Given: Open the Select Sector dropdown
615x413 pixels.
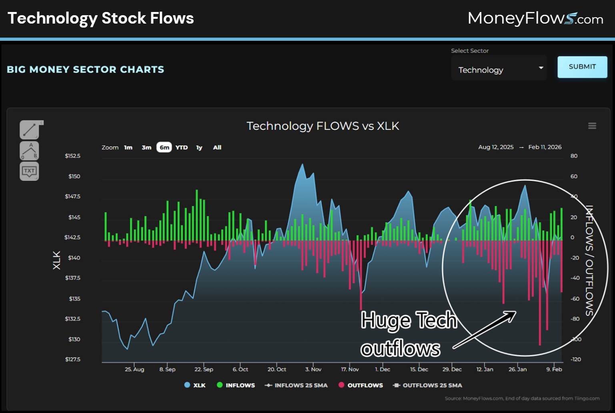Looking at the screenshot, I should (x=499, y=69).
